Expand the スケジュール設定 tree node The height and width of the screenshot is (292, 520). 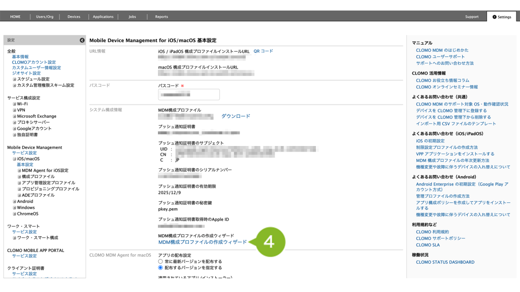coord(14,79)
